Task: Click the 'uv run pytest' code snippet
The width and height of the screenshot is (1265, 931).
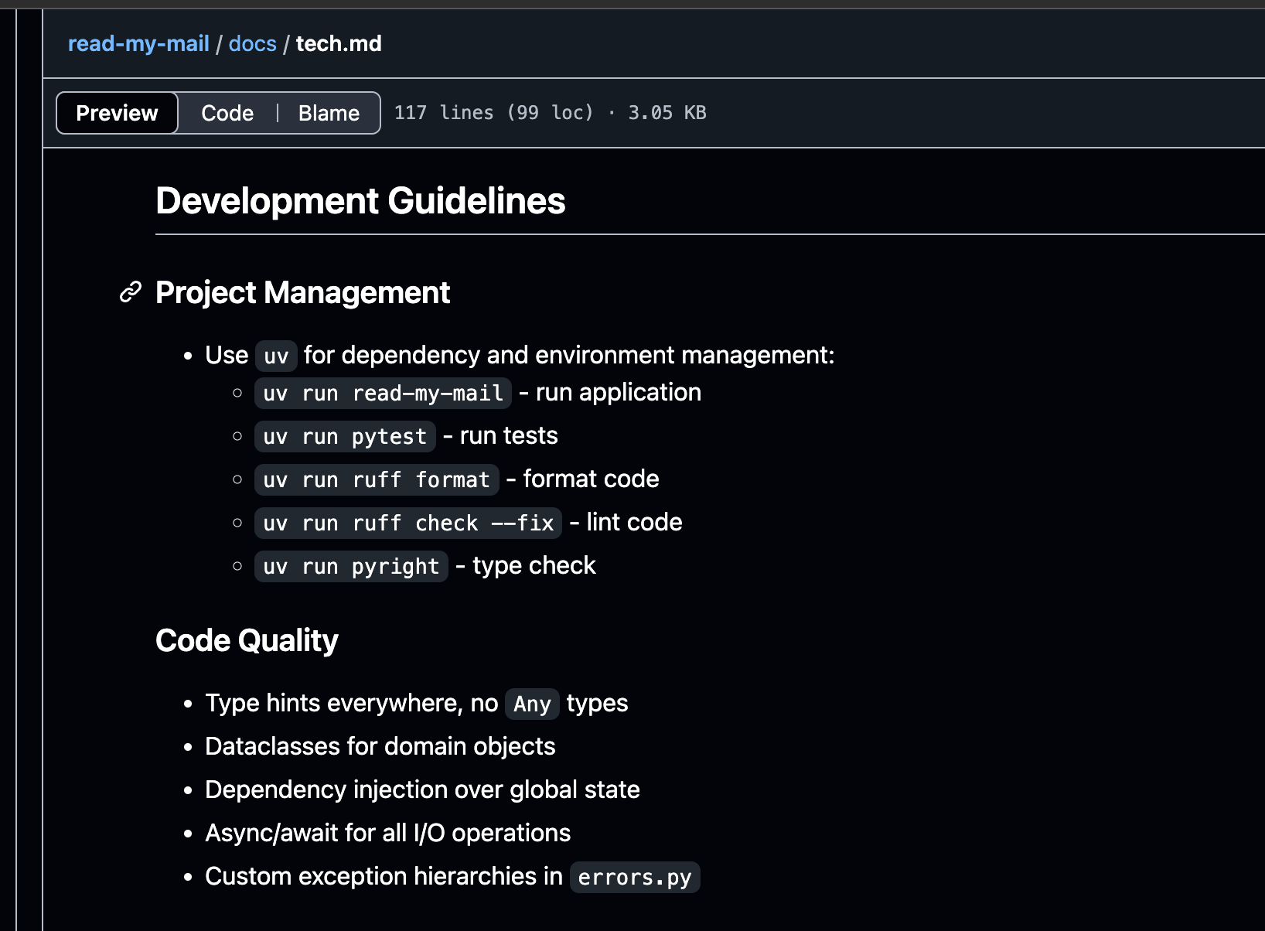Action: tap(345, 436)
